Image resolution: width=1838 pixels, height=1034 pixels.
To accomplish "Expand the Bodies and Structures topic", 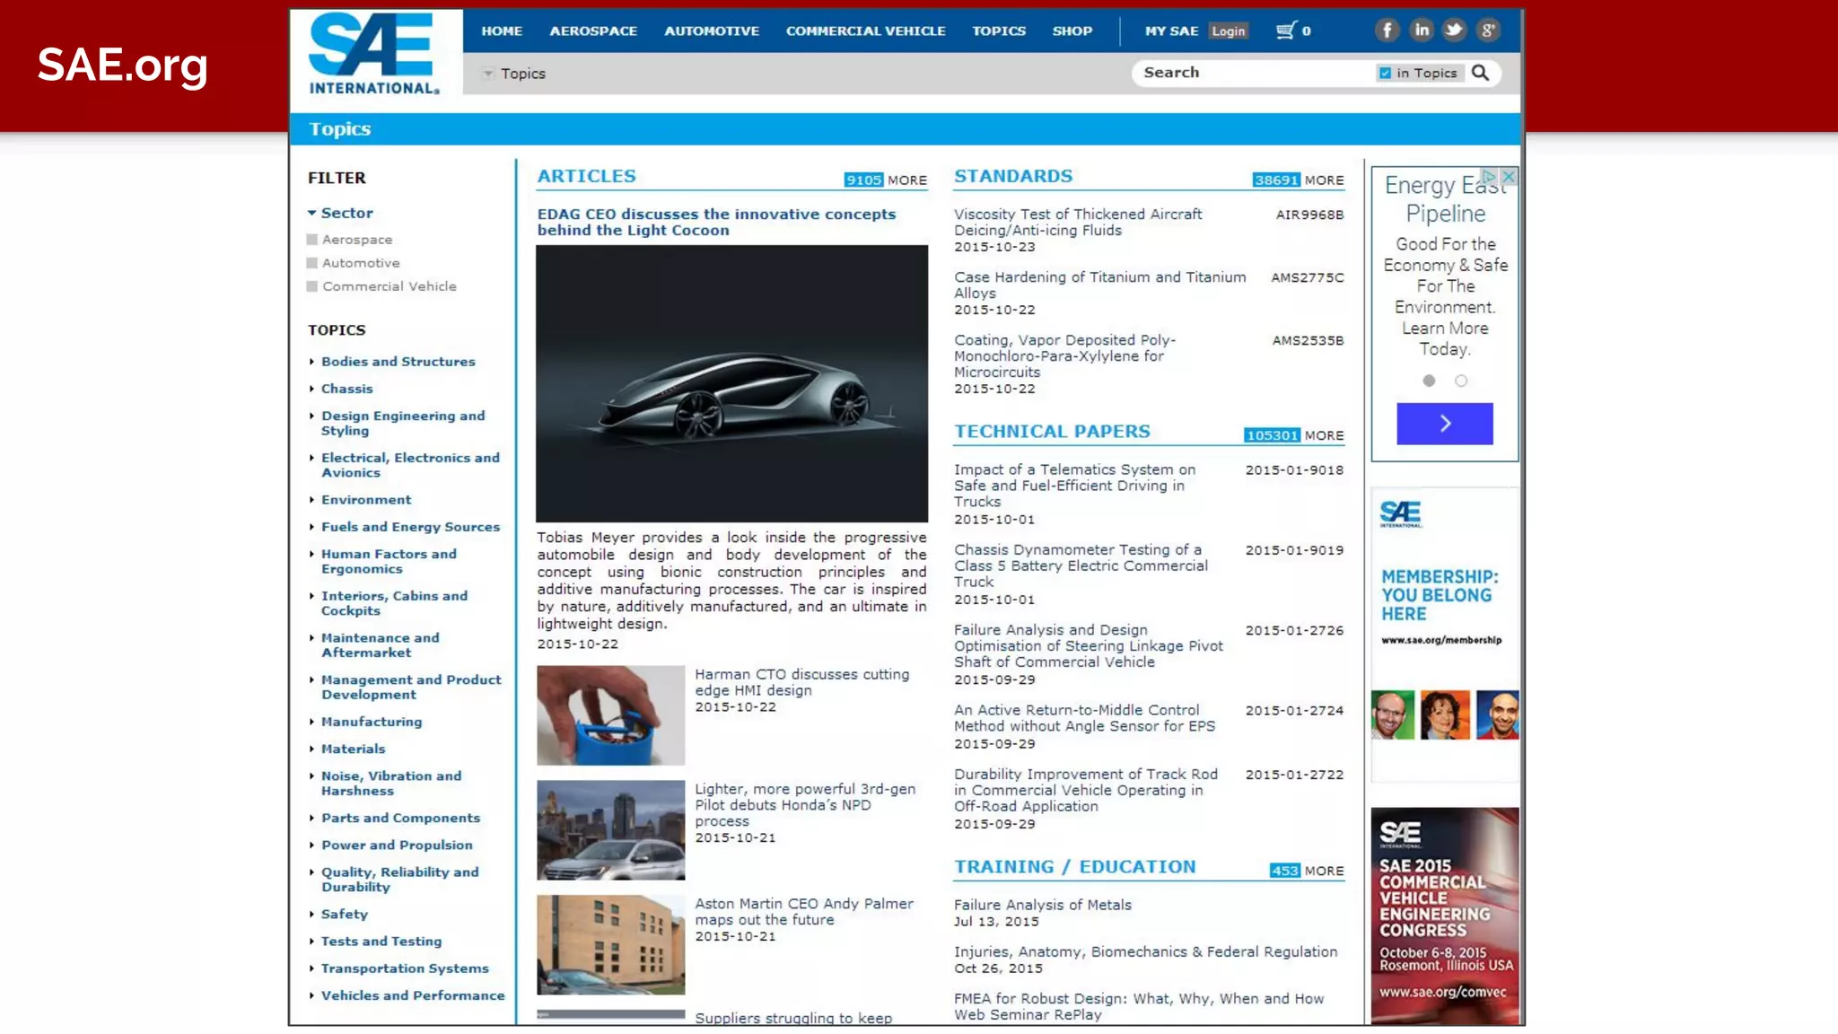I will point(311,362).
